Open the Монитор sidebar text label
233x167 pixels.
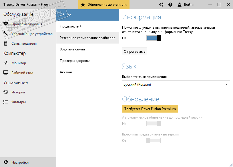(19, 63)
